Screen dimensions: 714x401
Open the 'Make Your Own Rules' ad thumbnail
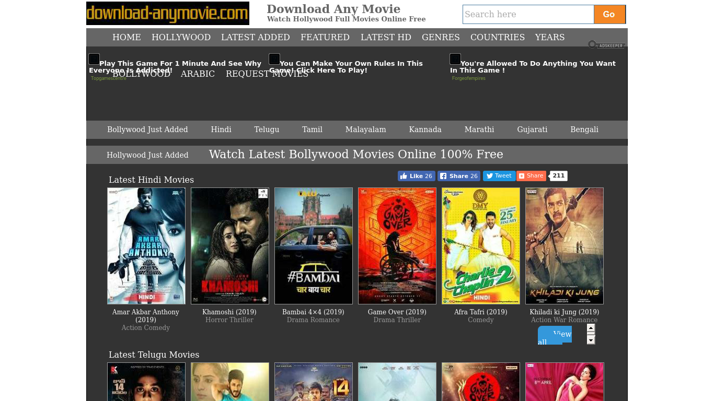click(x=274, y=59)
